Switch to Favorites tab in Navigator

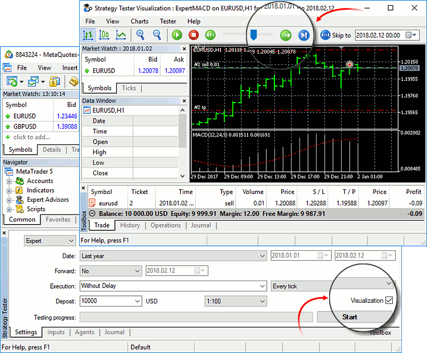[58, 220]
